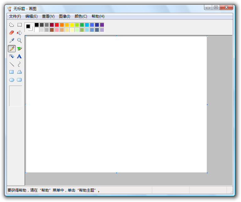Image resolution: width=241 pixels, height=202 pixels.
Task: Close the Paint window
Action: pyautogui.click(x=226, y=7)
